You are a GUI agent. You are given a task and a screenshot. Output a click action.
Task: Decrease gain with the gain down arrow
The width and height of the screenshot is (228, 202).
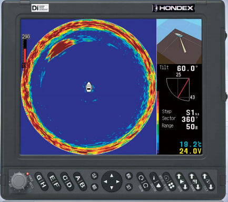pyautogui.click(x=185, y=187)
